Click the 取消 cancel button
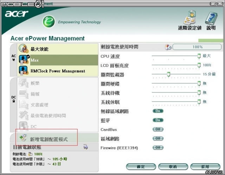This screenshot has height=175, width=225. [173, 167]
